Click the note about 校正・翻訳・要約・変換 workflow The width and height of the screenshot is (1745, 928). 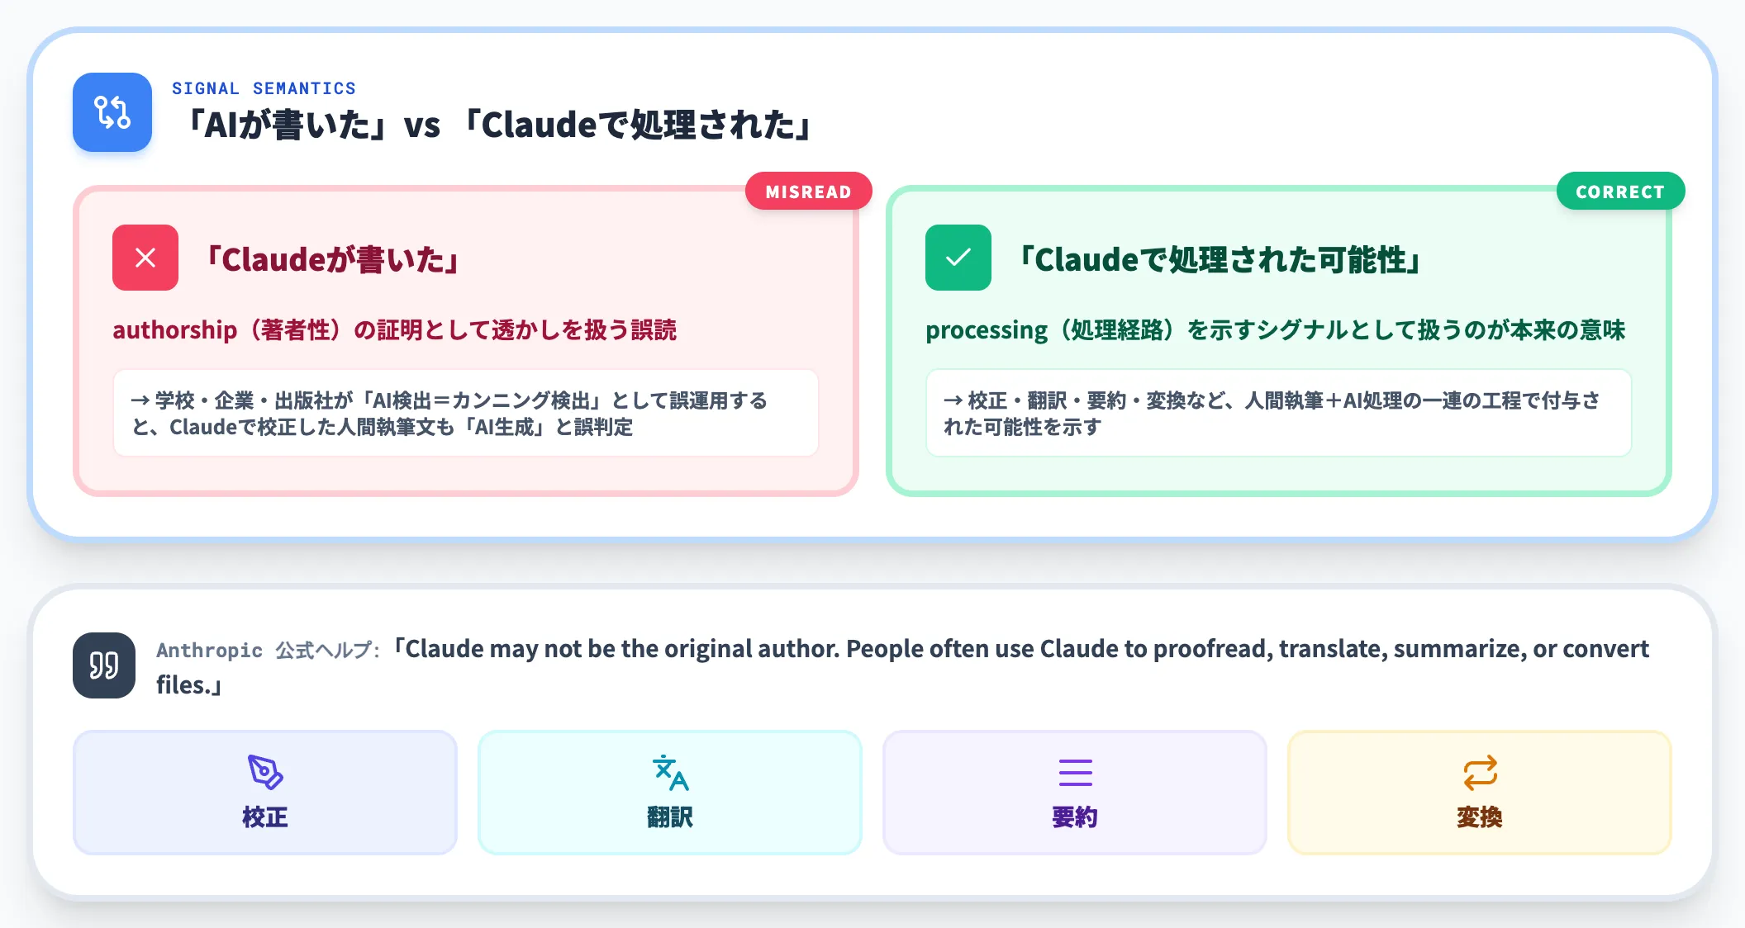(1279, 413)
